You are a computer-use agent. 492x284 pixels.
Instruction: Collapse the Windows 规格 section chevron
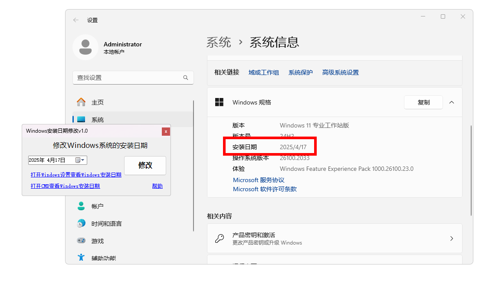(452, 102)
